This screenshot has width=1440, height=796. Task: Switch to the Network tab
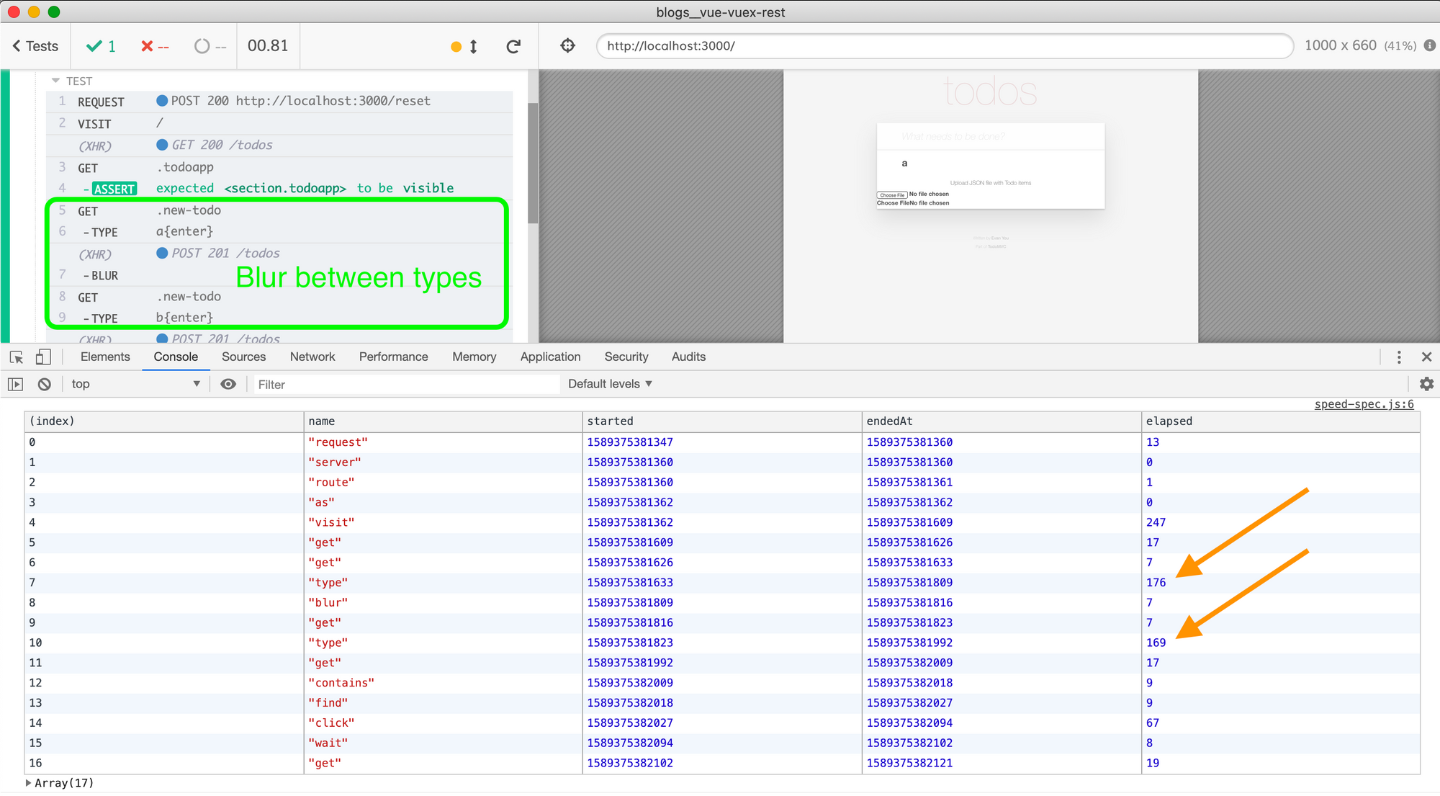312,357
